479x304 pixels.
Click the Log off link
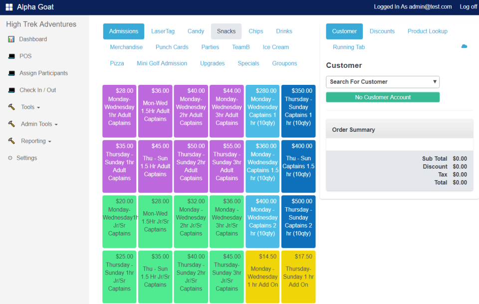[468, 7]
